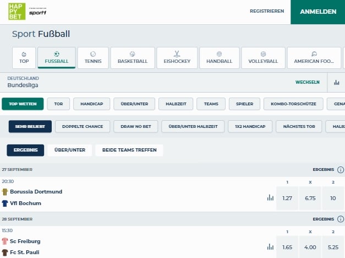Click the 27 September date header
The image size is (345, 258).
click(x=17, y=170)
